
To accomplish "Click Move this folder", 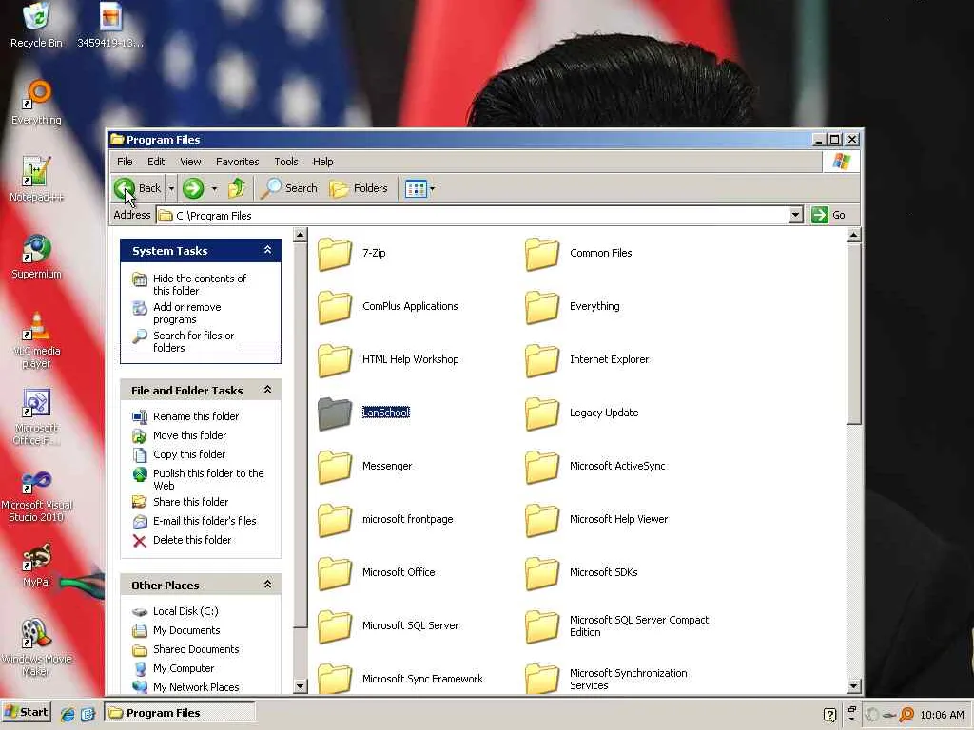I will coord(189,435).
